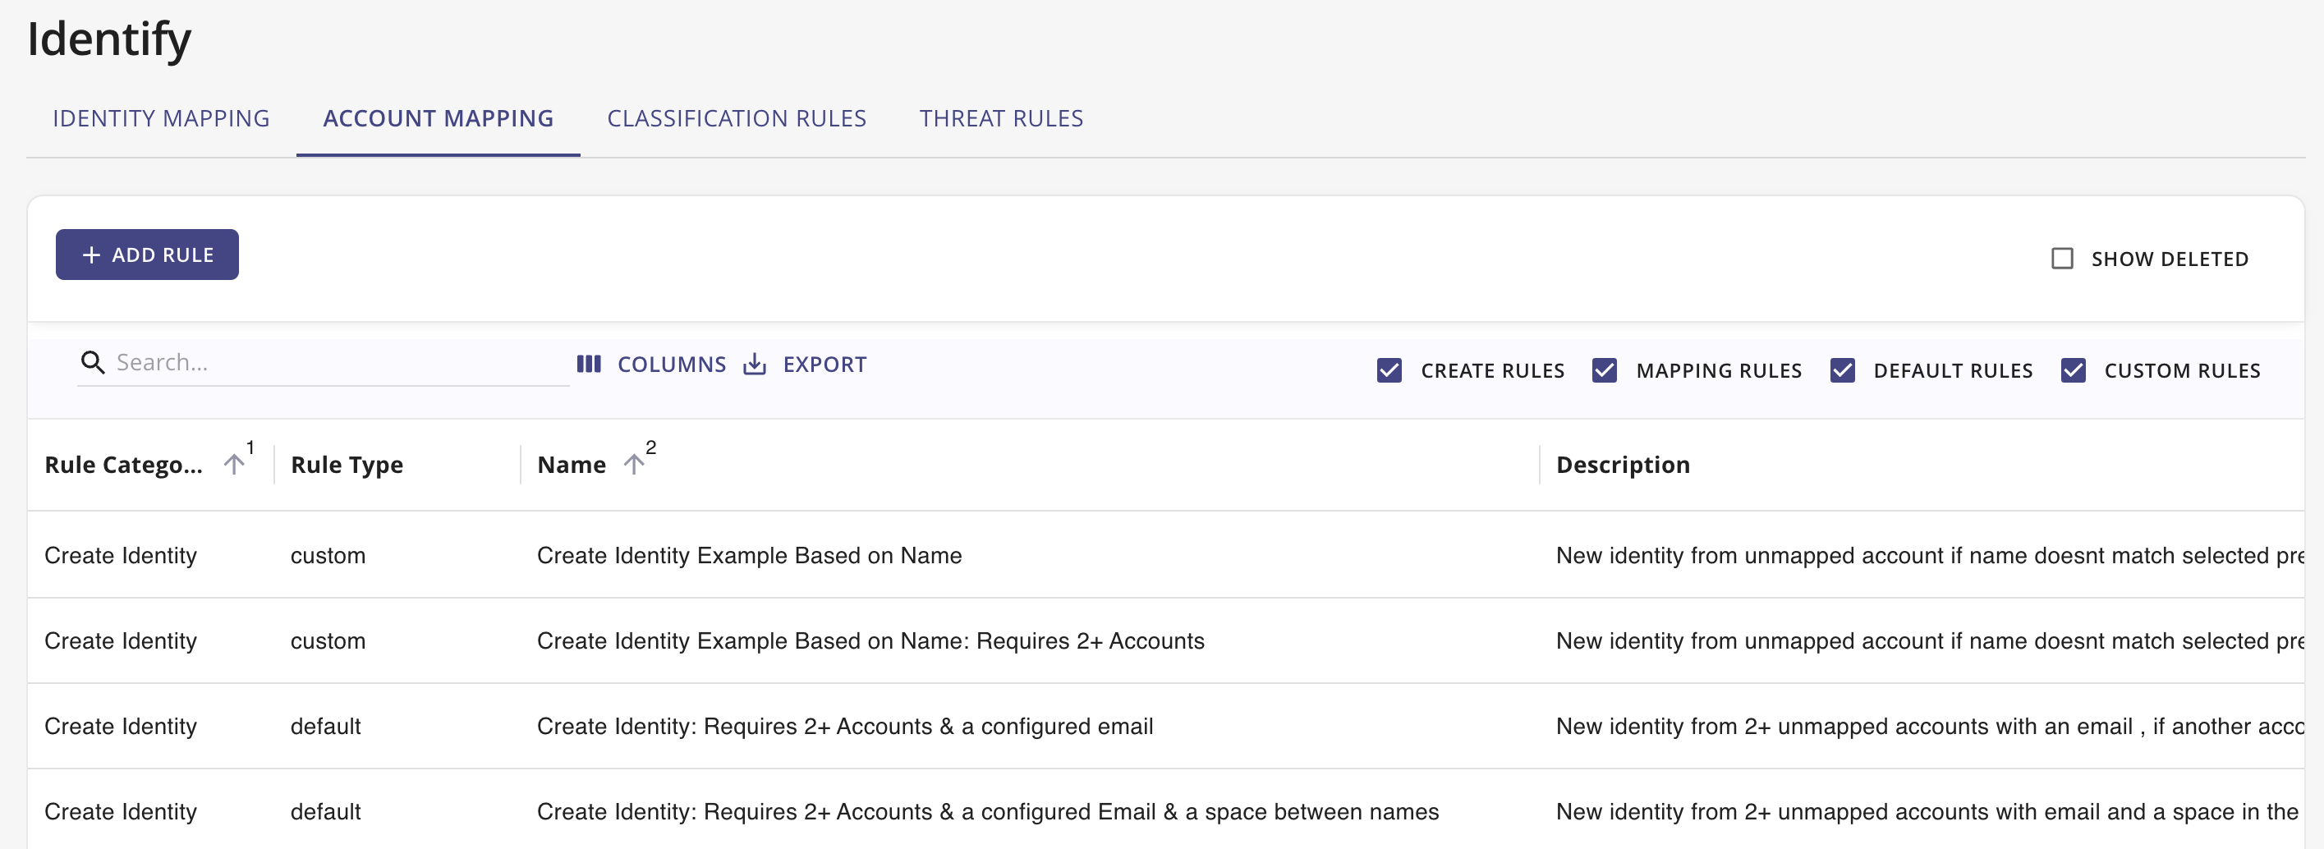Screen dimensions: 2324x849
Task: Click the Add Rule button
Action: [x=147, y=255]
